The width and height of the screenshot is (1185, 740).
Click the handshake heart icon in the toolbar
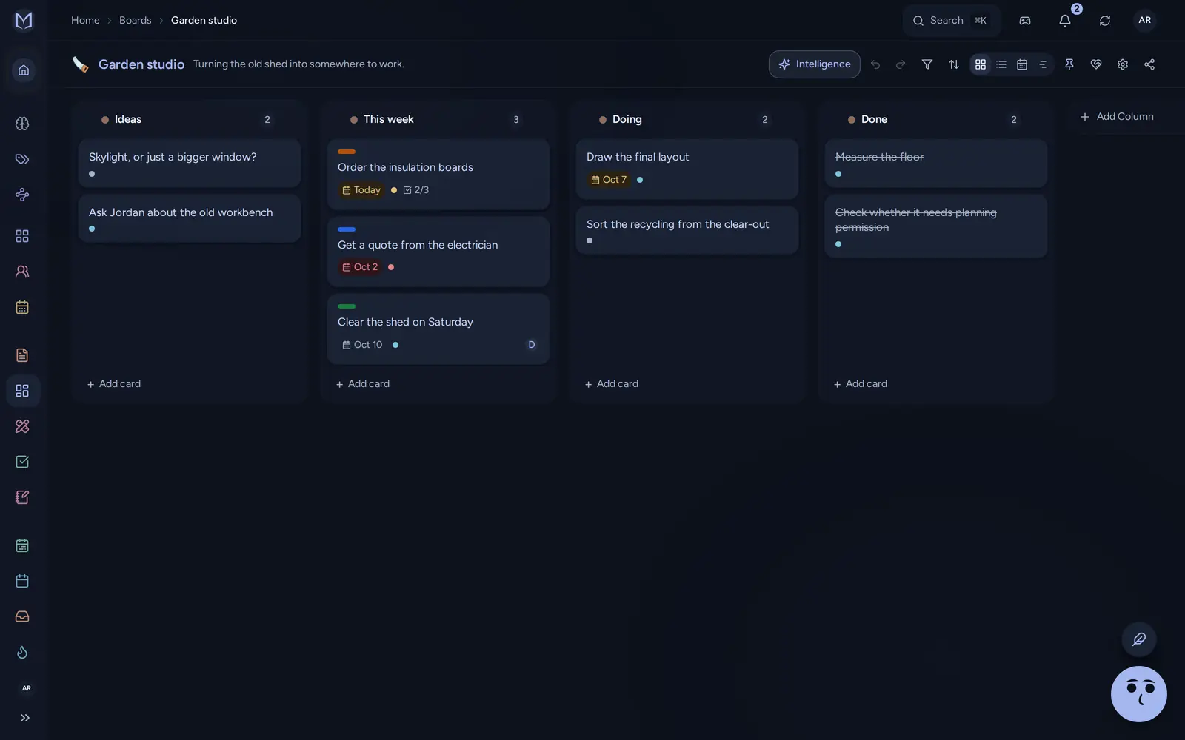coord(1095,64)
